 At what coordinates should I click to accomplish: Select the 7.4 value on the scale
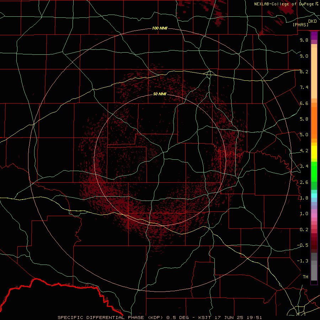(304, 87)
